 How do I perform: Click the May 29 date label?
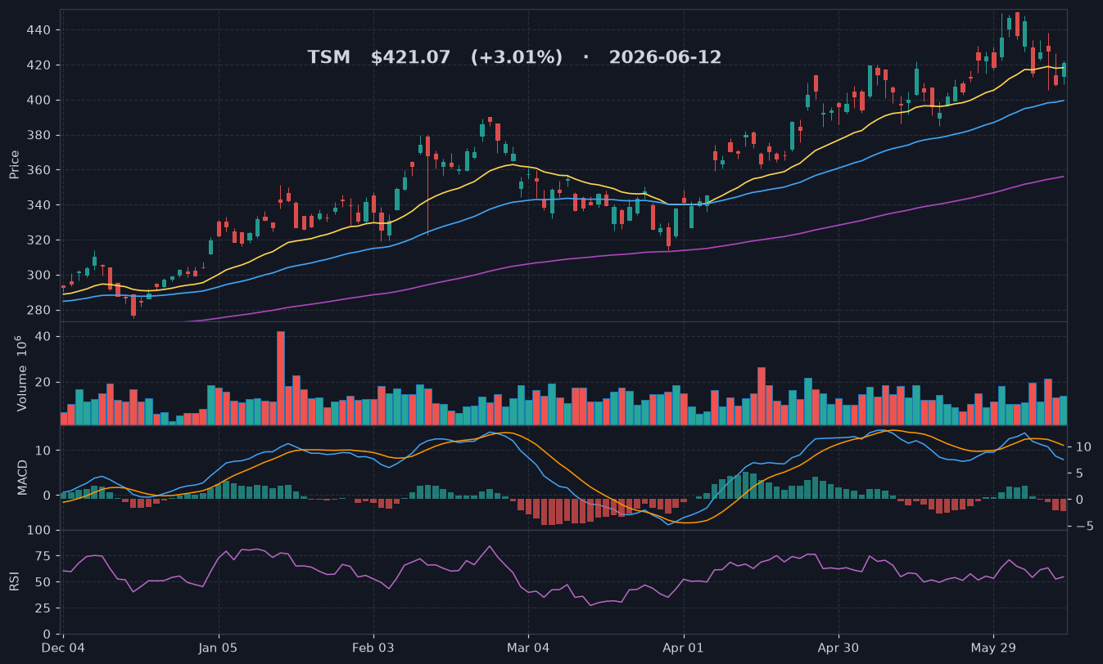pyautogui.click(x=993, y=648)
